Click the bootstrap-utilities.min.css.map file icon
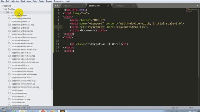The height and width of the screenshot is (112, 200). pos(9,74)
